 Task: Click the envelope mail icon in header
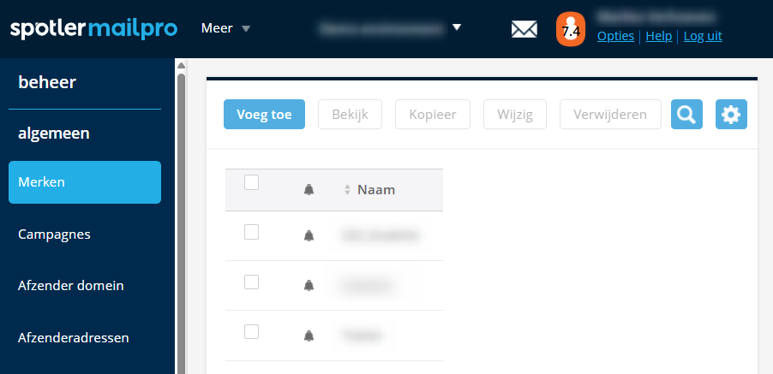click(524, 29)
